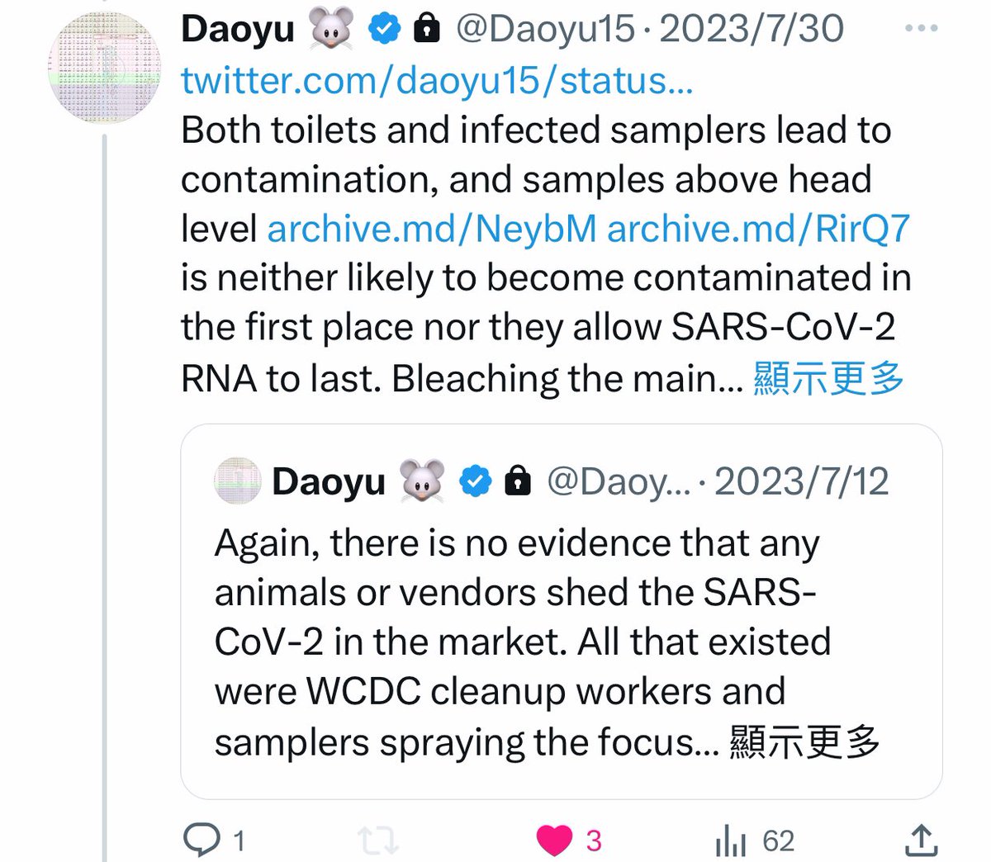Click the @Daoyu15 handle
This screenshot has height=862, width=991.
(x=545, y=30)
